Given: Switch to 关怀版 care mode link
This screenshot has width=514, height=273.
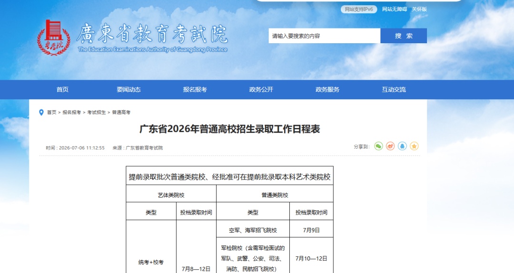Looking at the screenshot, I should tap(419, 9).
